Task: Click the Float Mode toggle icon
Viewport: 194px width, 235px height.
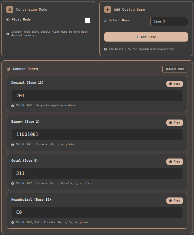Action: click(x=8, y=19)
